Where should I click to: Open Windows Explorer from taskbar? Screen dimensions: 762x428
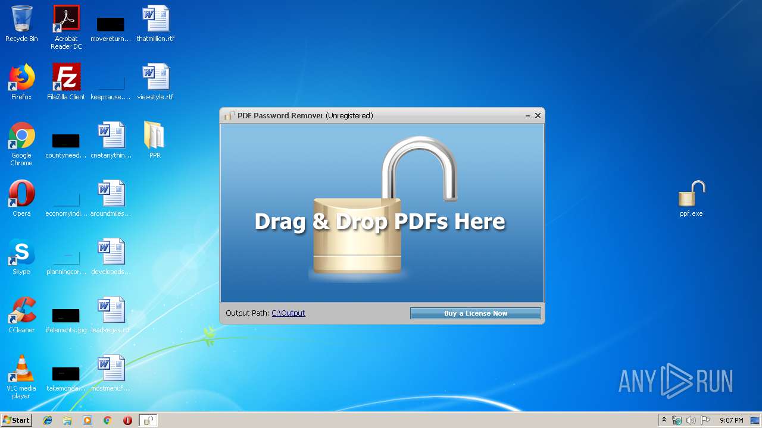67,420
